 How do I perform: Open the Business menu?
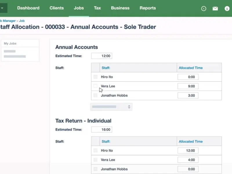point(120,8)
